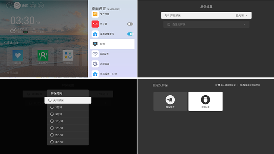Click the clock icon beside 关闭屏保
Screen dimensions: 274x154
[x=50, y=100]
